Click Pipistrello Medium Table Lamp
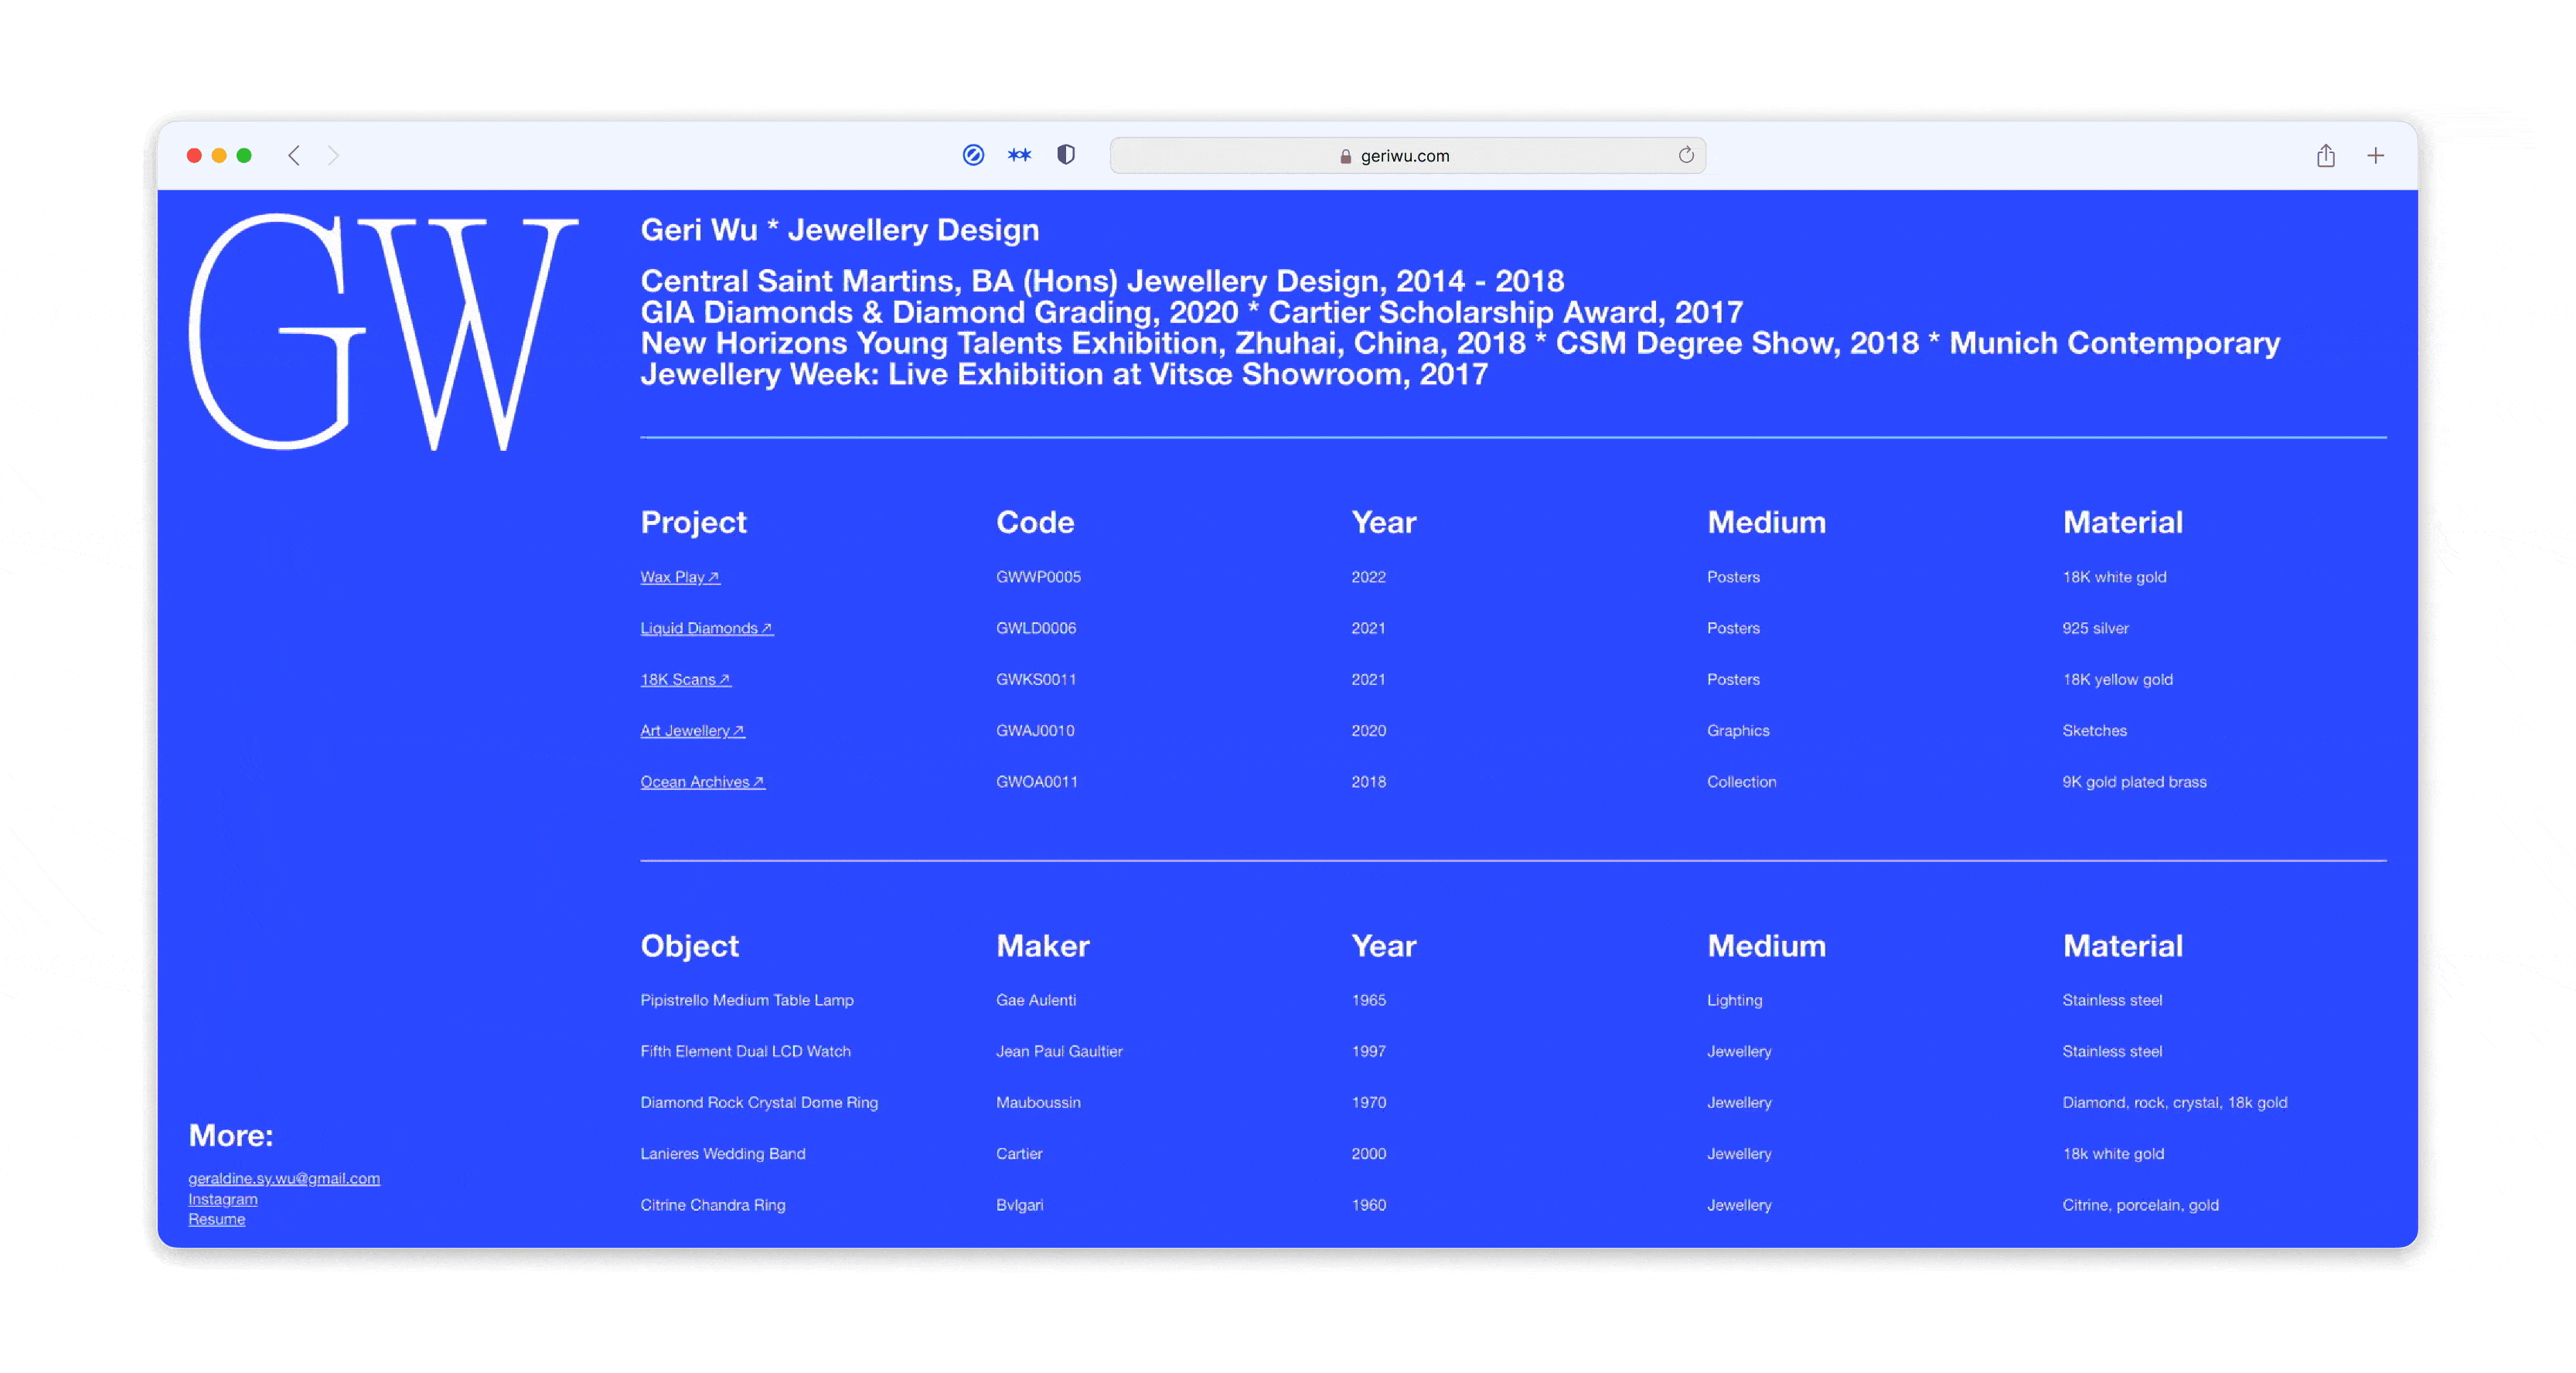Image resolution: width=2576 pixels, height=1373 pixels. pos(747,1000)
